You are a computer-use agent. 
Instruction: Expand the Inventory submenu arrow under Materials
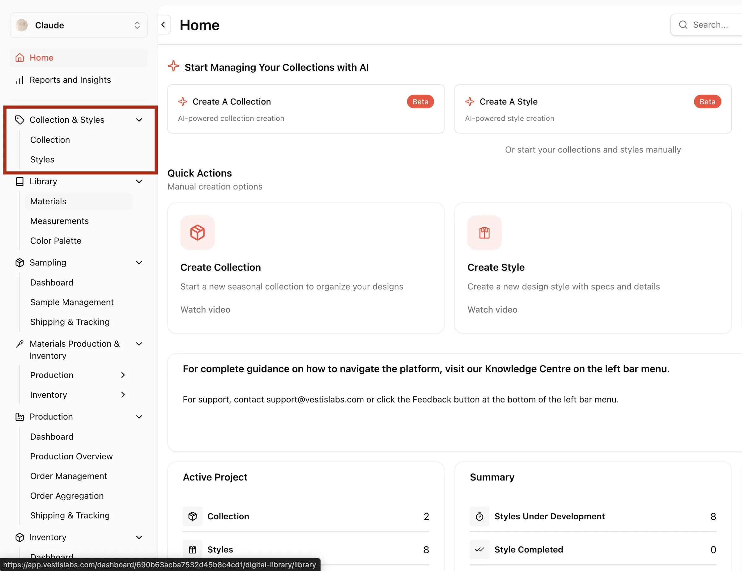tap(123, 395)
